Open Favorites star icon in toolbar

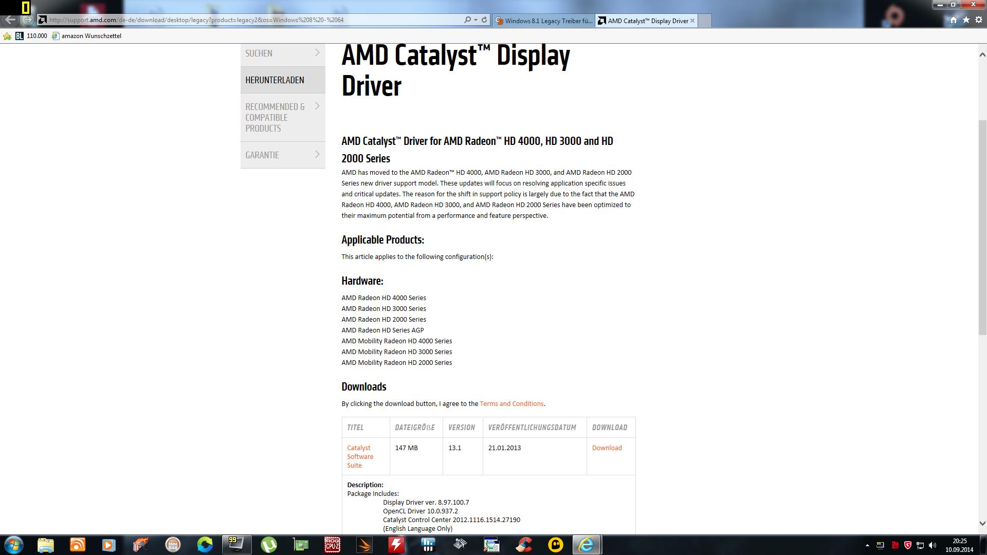[x=966, y=20]
